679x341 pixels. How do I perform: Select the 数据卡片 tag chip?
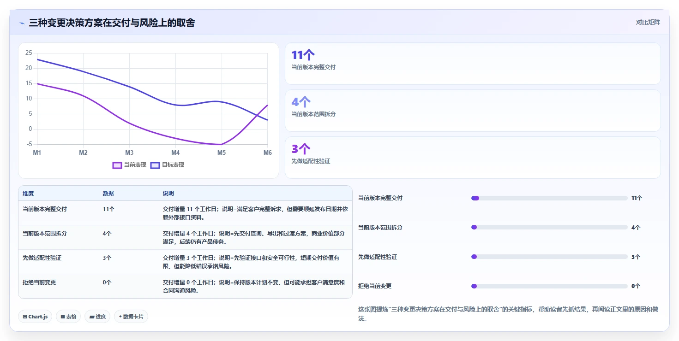tap(131, 317)
